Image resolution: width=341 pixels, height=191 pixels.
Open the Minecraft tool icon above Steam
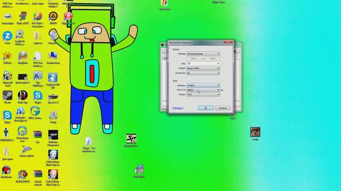[x=7, y=76]
